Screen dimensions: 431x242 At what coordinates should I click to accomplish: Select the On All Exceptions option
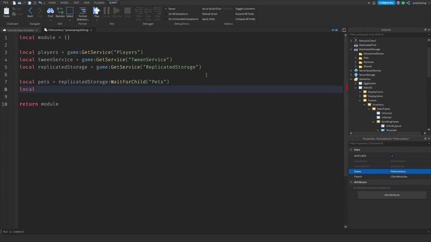pyautogui.click(x=178, y=13)
